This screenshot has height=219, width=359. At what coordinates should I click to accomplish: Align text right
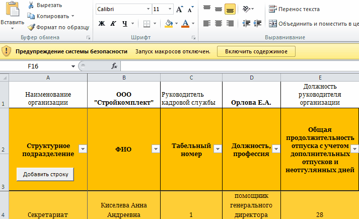(230, 23)
